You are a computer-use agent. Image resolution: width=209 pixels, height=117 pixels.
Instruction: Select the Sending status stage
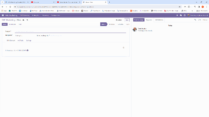point(121,24)
